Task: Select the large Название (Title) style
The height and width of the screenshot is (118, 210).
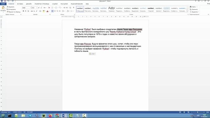Action: [112, 9]
